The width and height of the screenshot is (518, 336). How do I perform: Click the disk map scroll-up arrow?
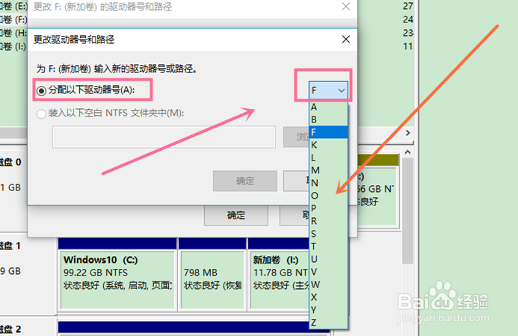(x=407, y=152)
